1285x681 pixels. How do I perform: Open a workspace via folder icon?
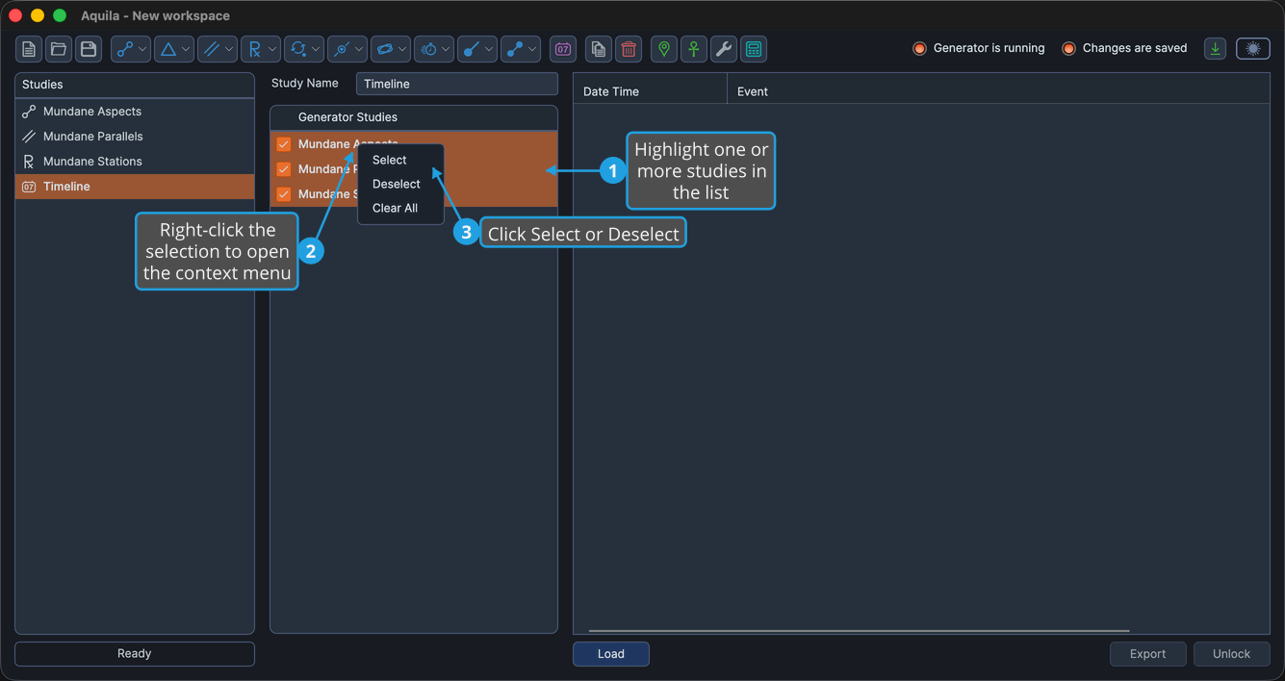click(x=59, y=49)
